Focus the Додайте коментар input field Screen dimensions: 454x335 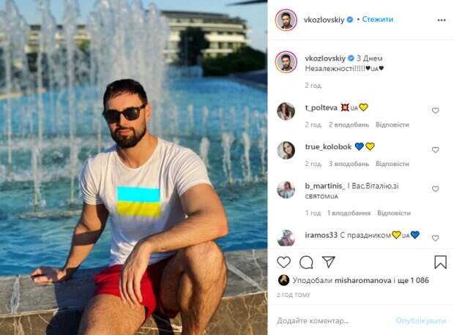pyautogui.click(x=333, y=320)
